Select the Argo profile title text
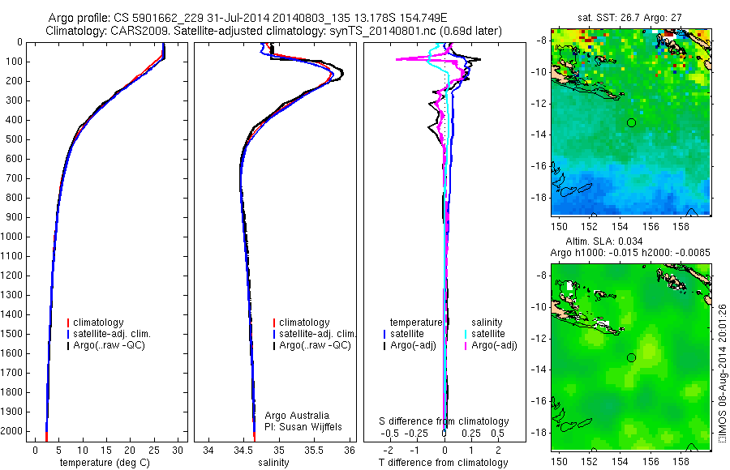730x470 pixels. coord(247,18)
